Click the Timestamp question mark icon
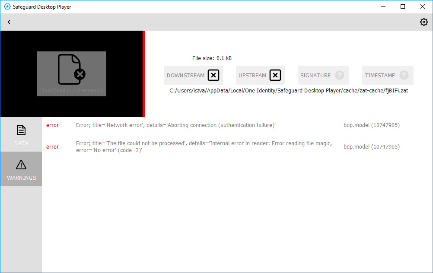This screenshot has height=273, width=433. [404, 75]
